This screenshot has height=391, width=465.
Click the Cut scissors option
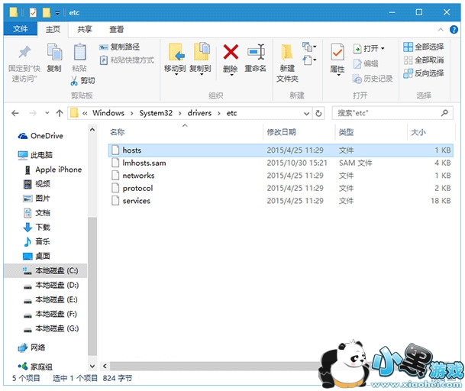click(x=82, y=80)
